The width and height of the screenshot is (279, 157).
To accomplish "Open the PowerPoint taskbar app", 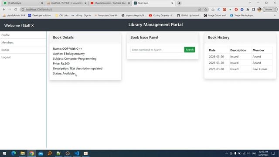I will (85, 153).
